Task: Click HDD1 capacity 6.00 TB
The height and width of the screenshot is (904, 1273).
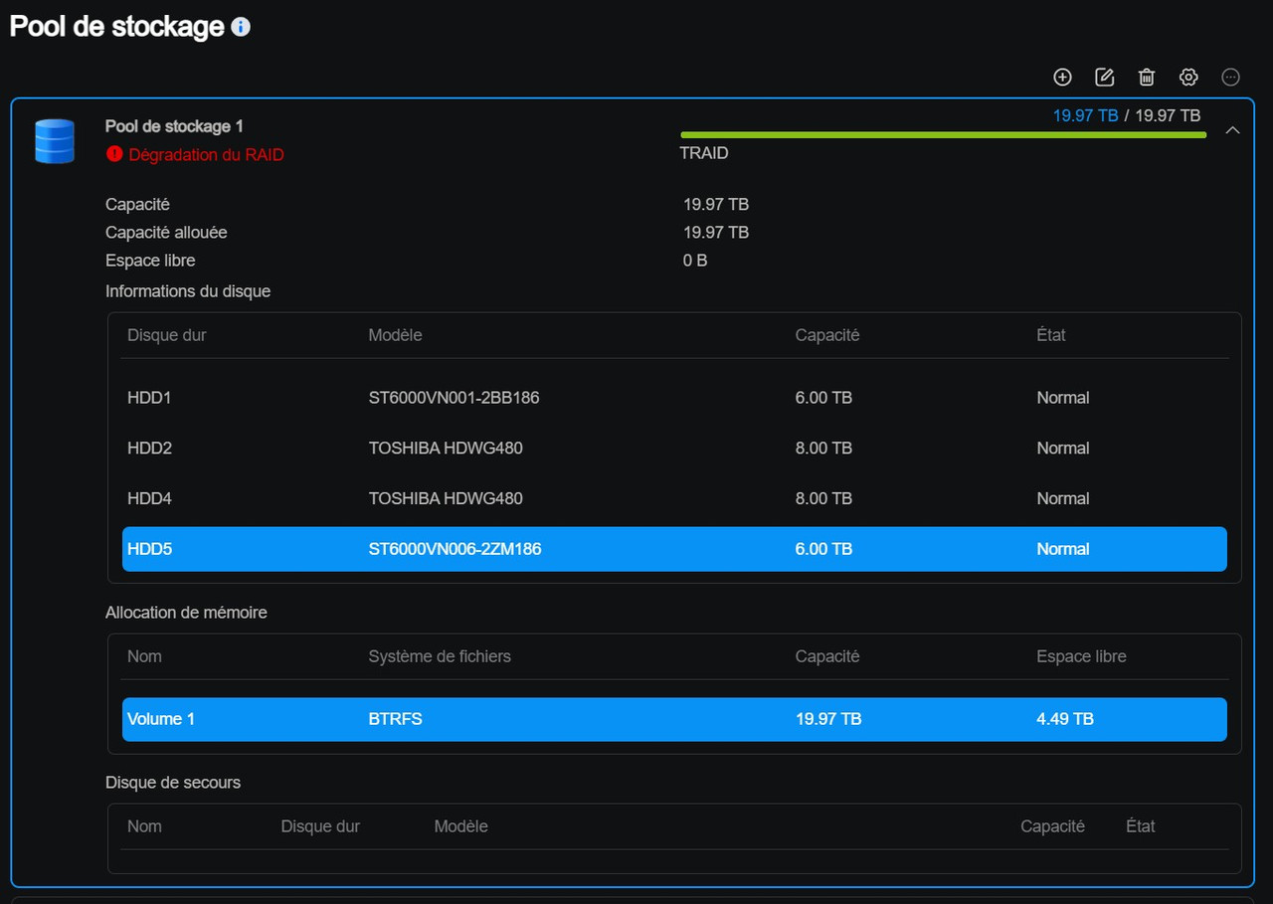Action: (823, 398)
